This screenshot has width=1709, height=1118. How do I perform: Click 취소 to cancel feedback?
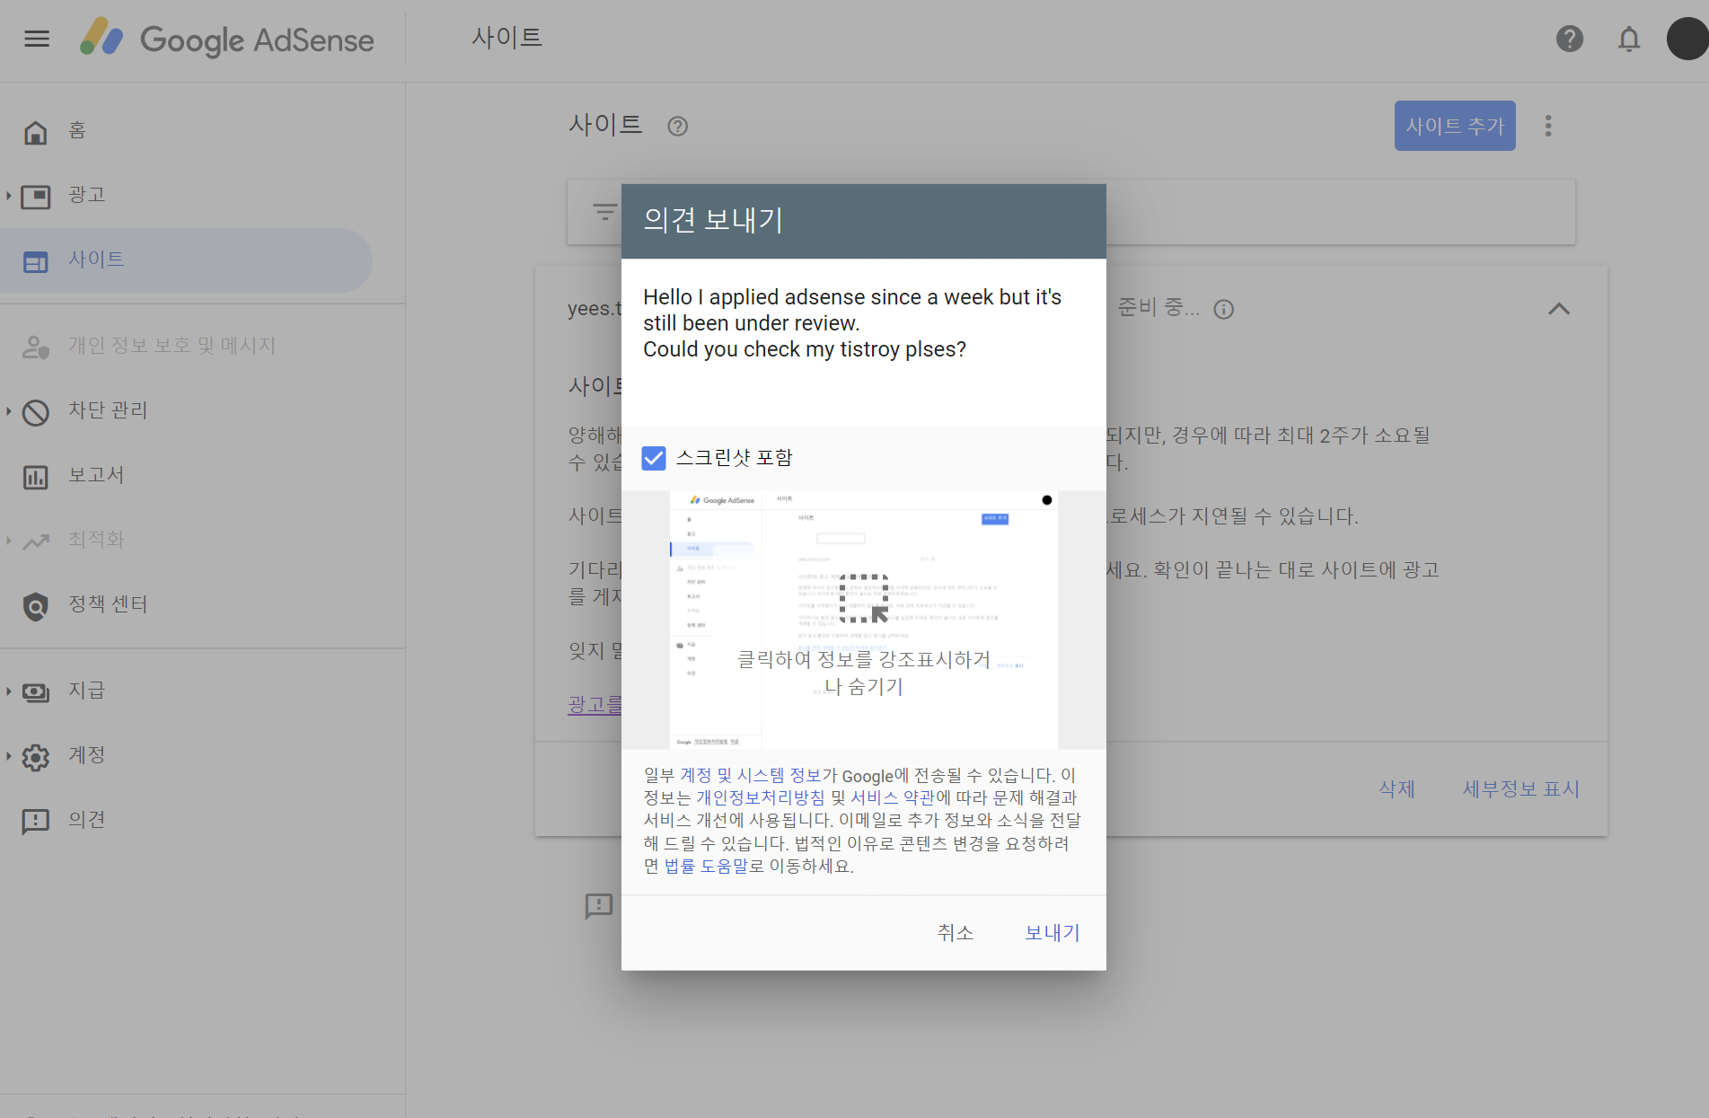pos(955,933)
